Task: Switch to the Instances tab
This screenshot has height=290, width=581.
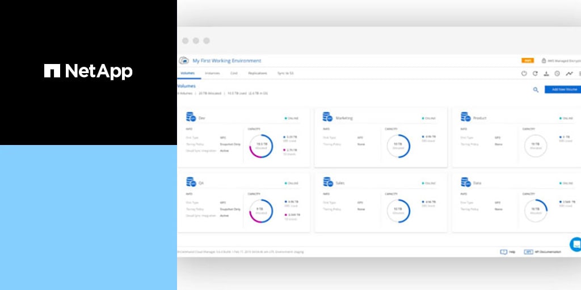Action: 212,73
